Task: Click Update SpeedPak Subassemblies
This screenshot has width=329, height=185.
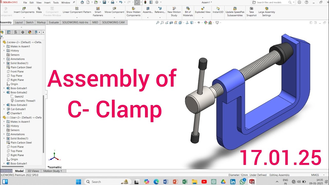Action: pos(235,12)
